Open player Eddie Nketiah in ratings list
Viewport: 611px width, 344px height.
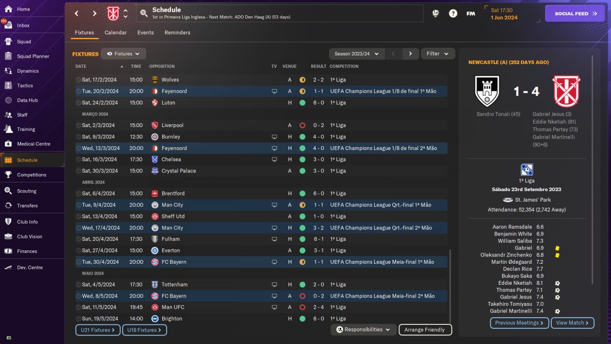pyautogui.click(x=514, y=283)
